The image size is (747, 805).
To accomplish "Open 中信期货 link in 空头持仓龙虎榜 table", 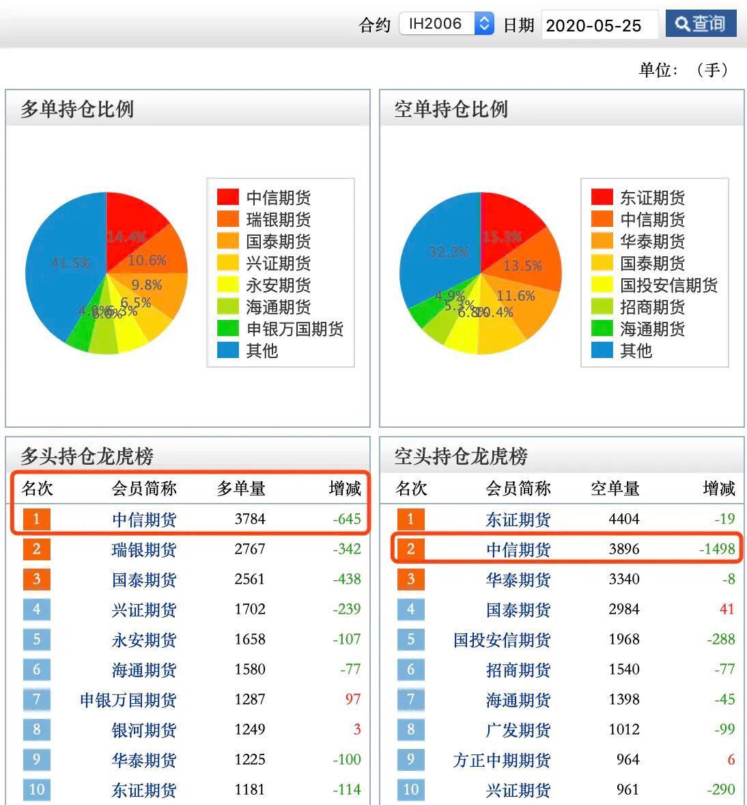I will (518, 549).
